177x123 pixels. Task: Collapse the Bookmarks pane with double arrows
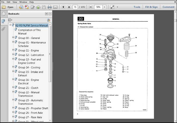tap(46, 14)
